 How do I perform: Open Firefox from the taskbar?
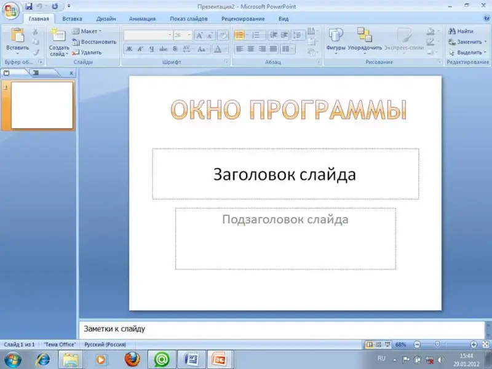coord(132,359)
